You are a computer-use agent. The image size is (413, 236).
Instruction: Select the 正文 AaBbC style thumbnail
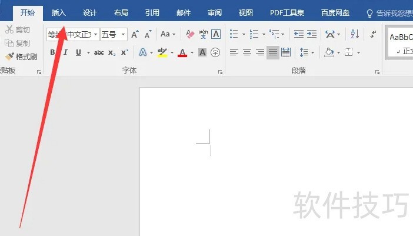(x=401, y=42)
